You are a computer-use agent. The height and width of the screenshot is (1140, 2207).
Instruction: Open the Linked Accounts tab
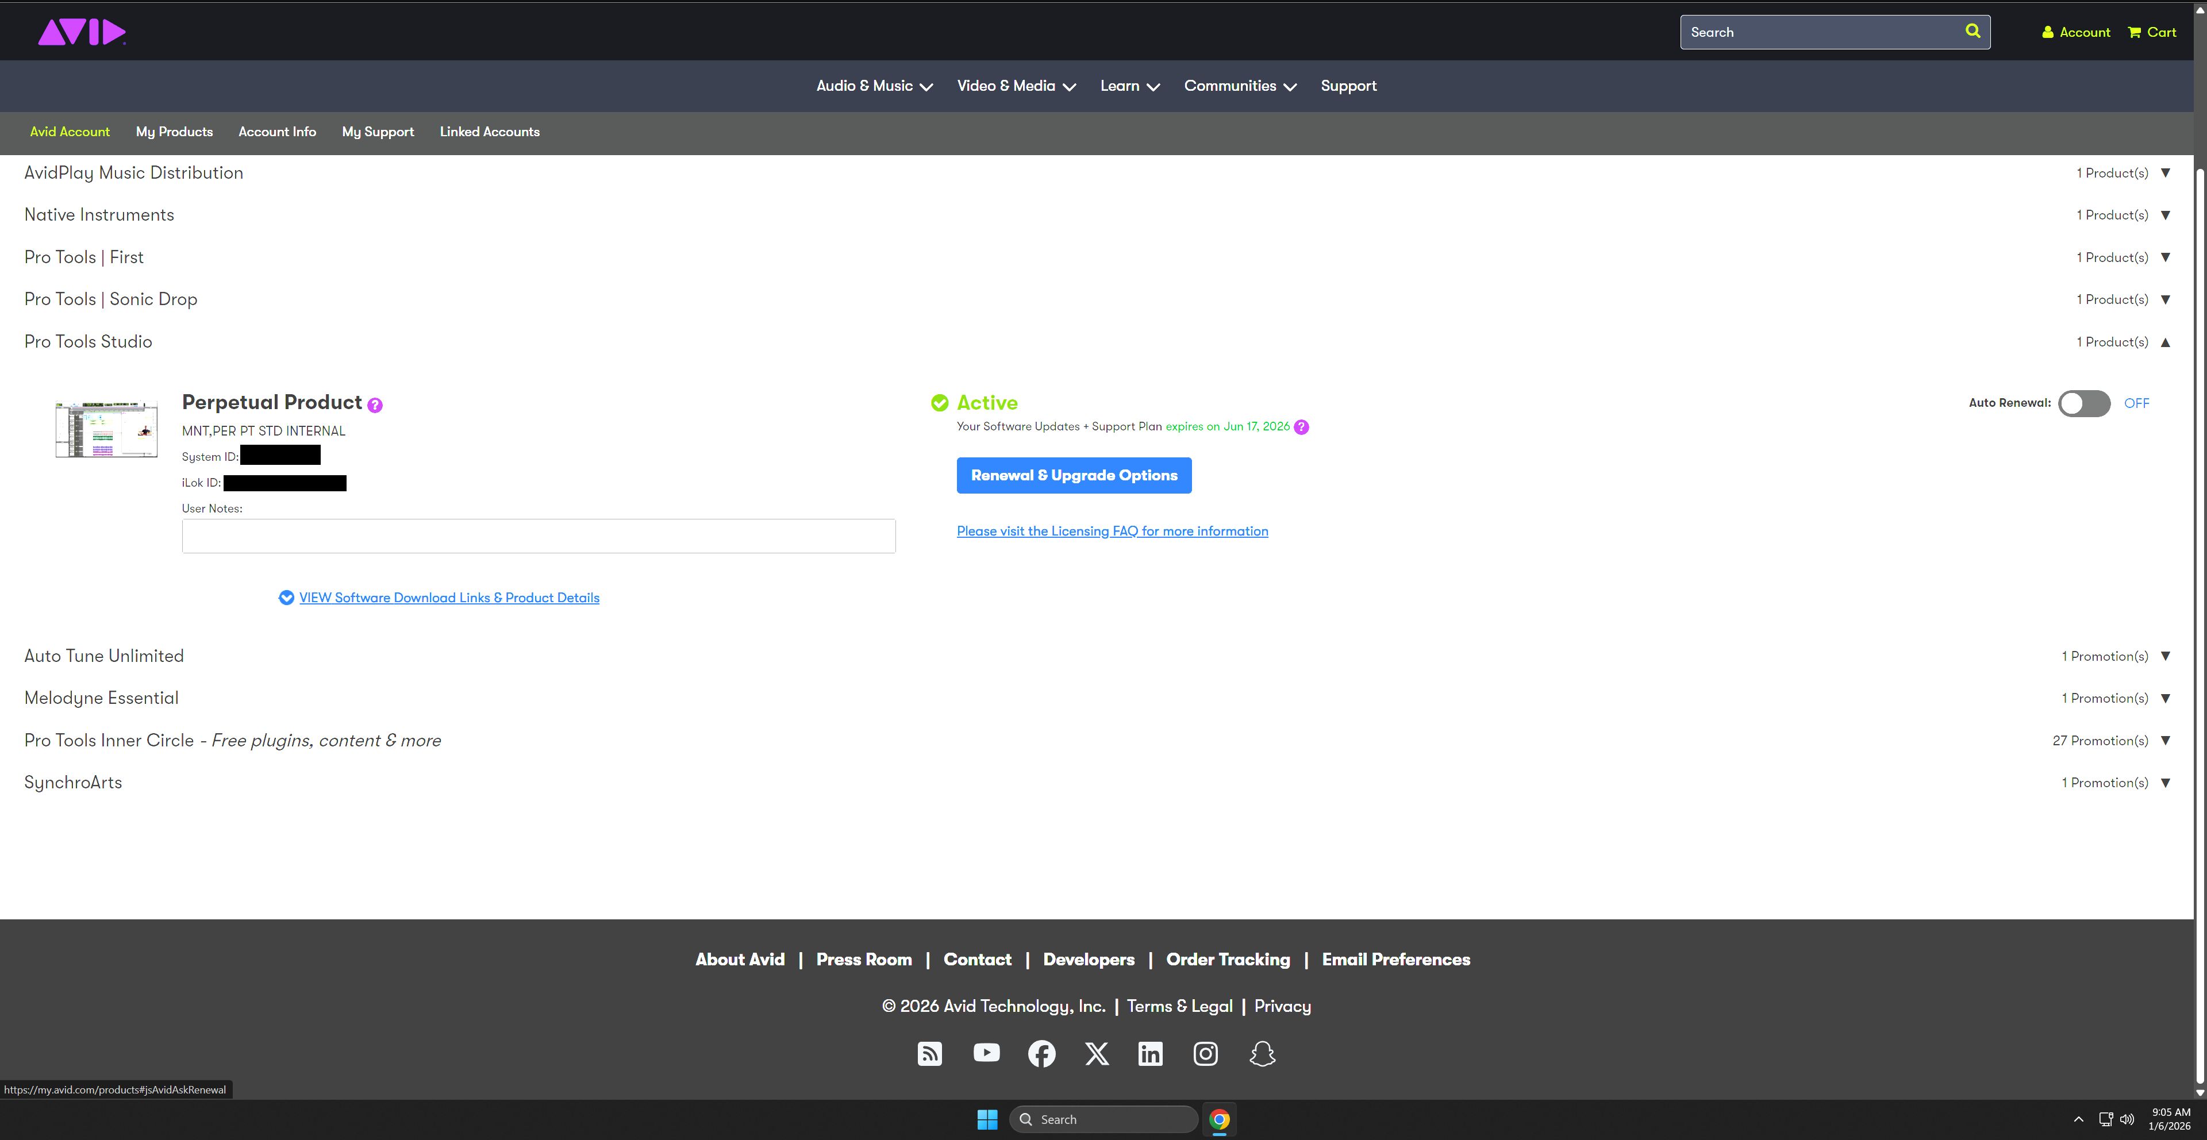tap(489, 132)
